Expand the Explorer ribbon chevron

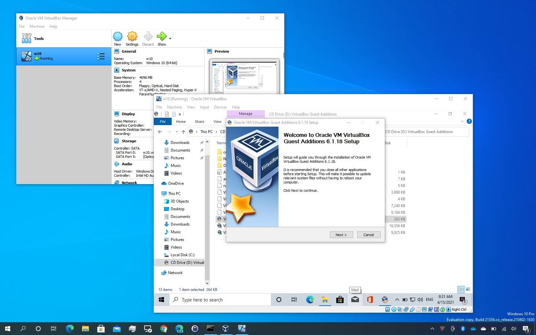[x=462, y=121]
